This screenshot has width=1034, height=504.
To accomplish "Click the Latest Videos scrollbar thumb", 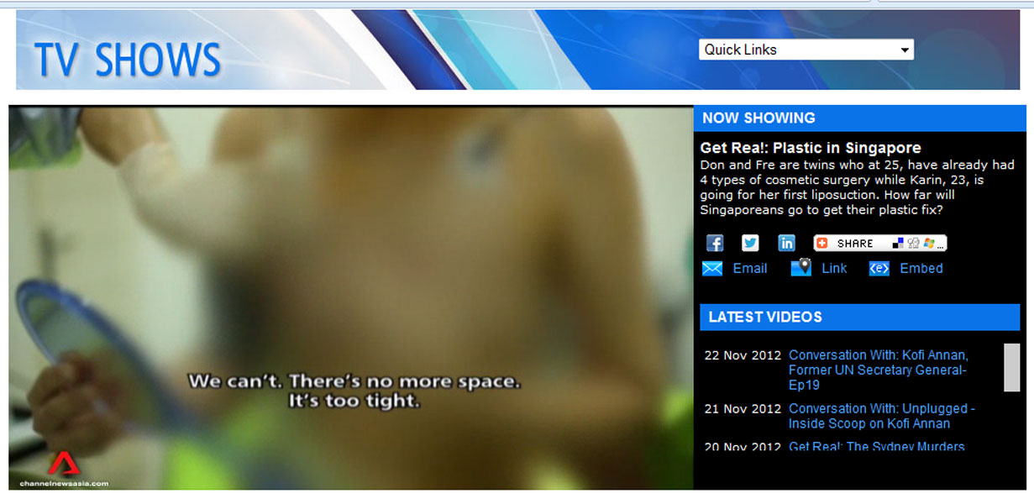I will [1011, 367].
